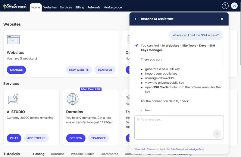Open the Referrals navigation tab
Screen dimensions: 241x157
pyautogui.click(x=94, y=7)
